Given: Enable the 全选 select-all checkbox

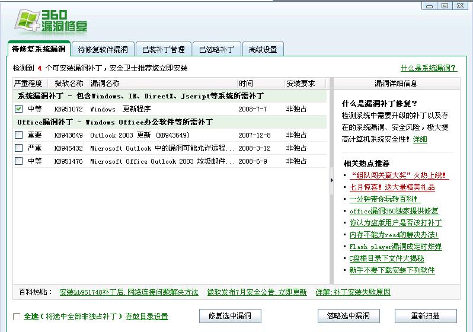Looking at the screenshot, I should (17, 317).
